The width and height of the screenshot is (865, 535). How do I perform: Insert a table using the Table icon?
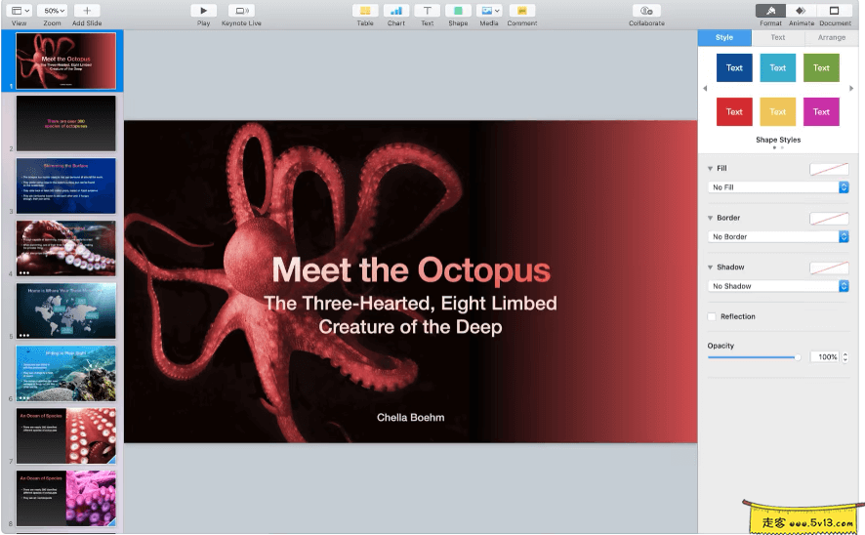pos(364,11)
